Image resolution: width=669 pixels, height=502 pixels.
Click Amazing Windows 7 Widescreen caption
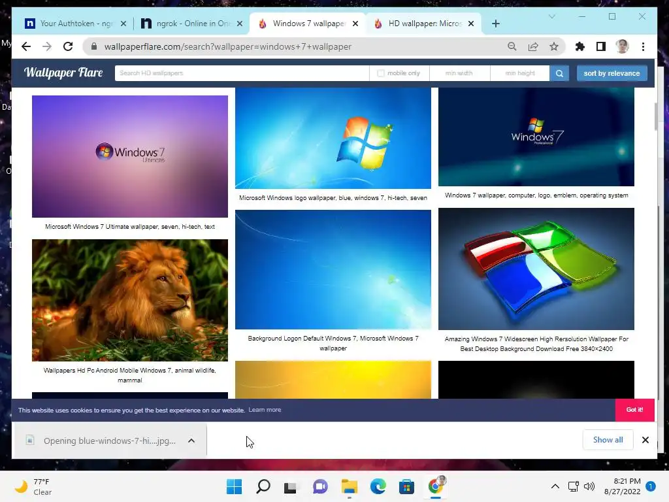tap(536, 344)
